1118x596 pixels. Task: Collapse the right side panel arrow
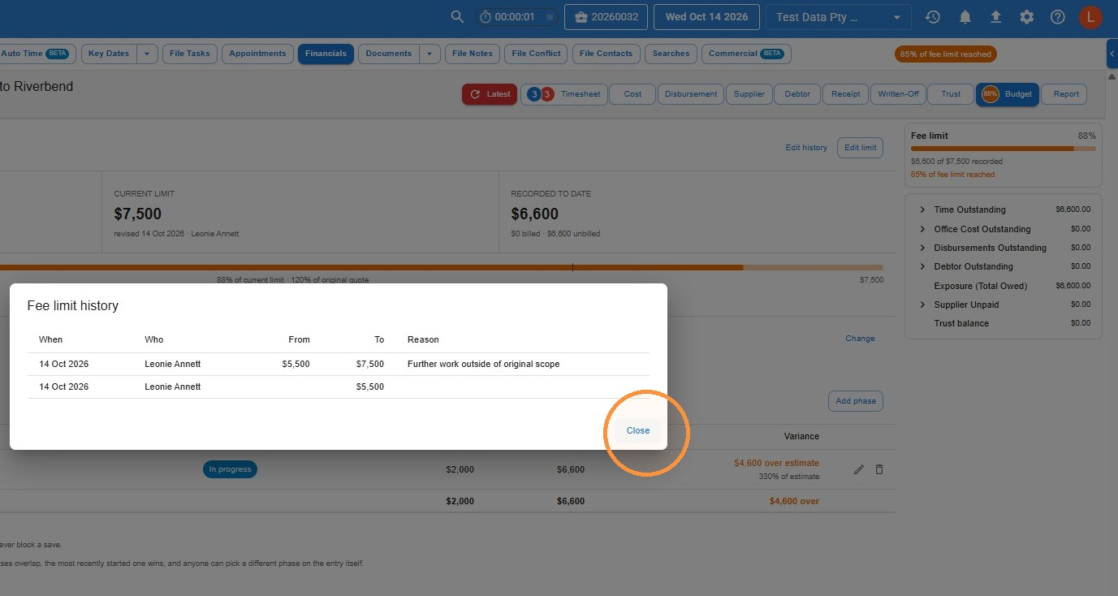(1112, 54)
